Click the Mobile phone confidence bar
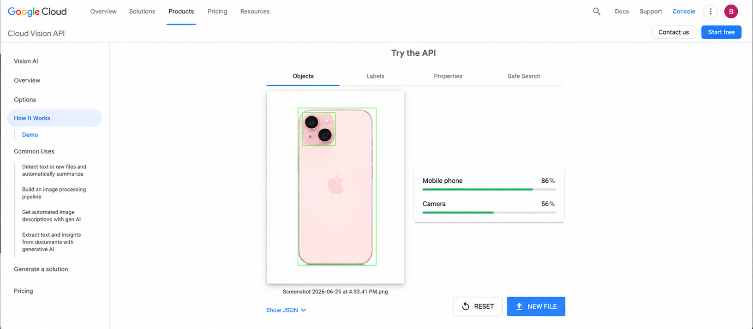The height and width of the screenshot is (329, 753). tap(489, 189)
